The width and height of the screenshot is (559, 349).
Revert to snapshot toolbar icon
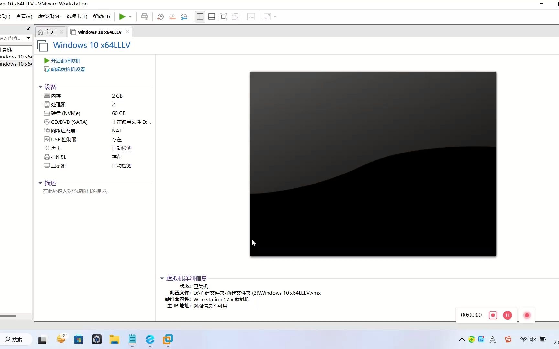(172, 17)
